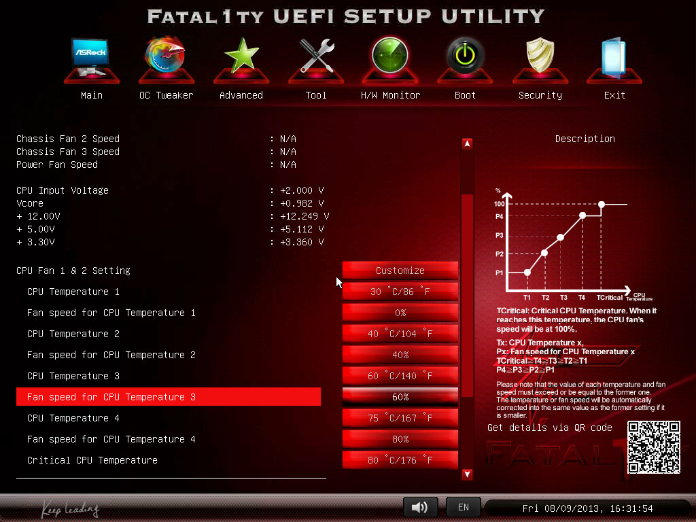Change Fan speed for CPU Temperature 1 from 0%

pos(400,313)
